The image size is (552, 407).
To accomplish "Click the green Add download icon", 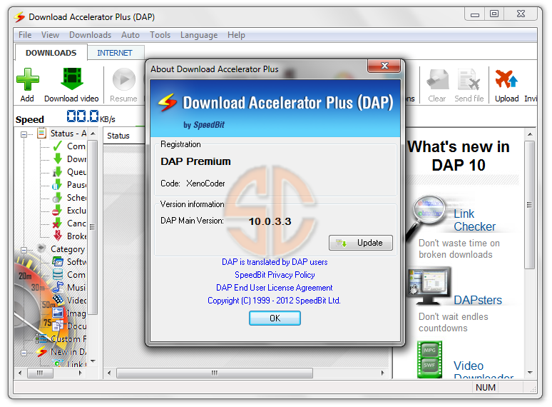I will coord(28,79).
